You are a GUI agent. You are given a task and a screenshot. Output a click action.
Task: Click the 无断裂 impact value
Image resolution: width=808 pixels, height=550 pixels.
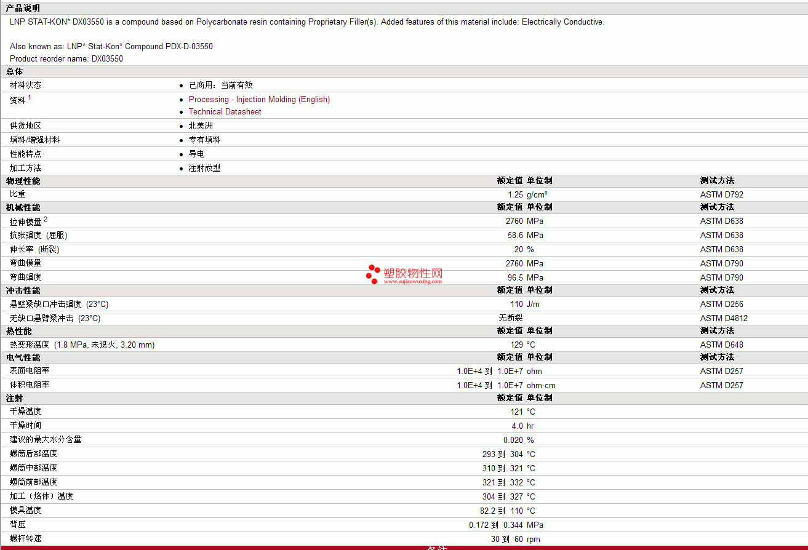[x=511, y=318]
